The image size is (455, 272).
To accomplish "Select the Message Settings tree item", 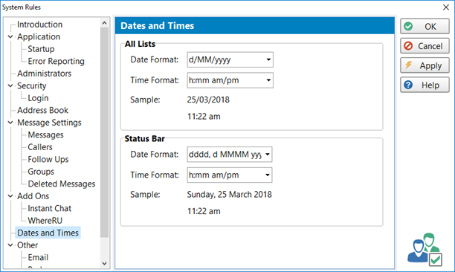I will pyautogui.click(x=49, y=123).
